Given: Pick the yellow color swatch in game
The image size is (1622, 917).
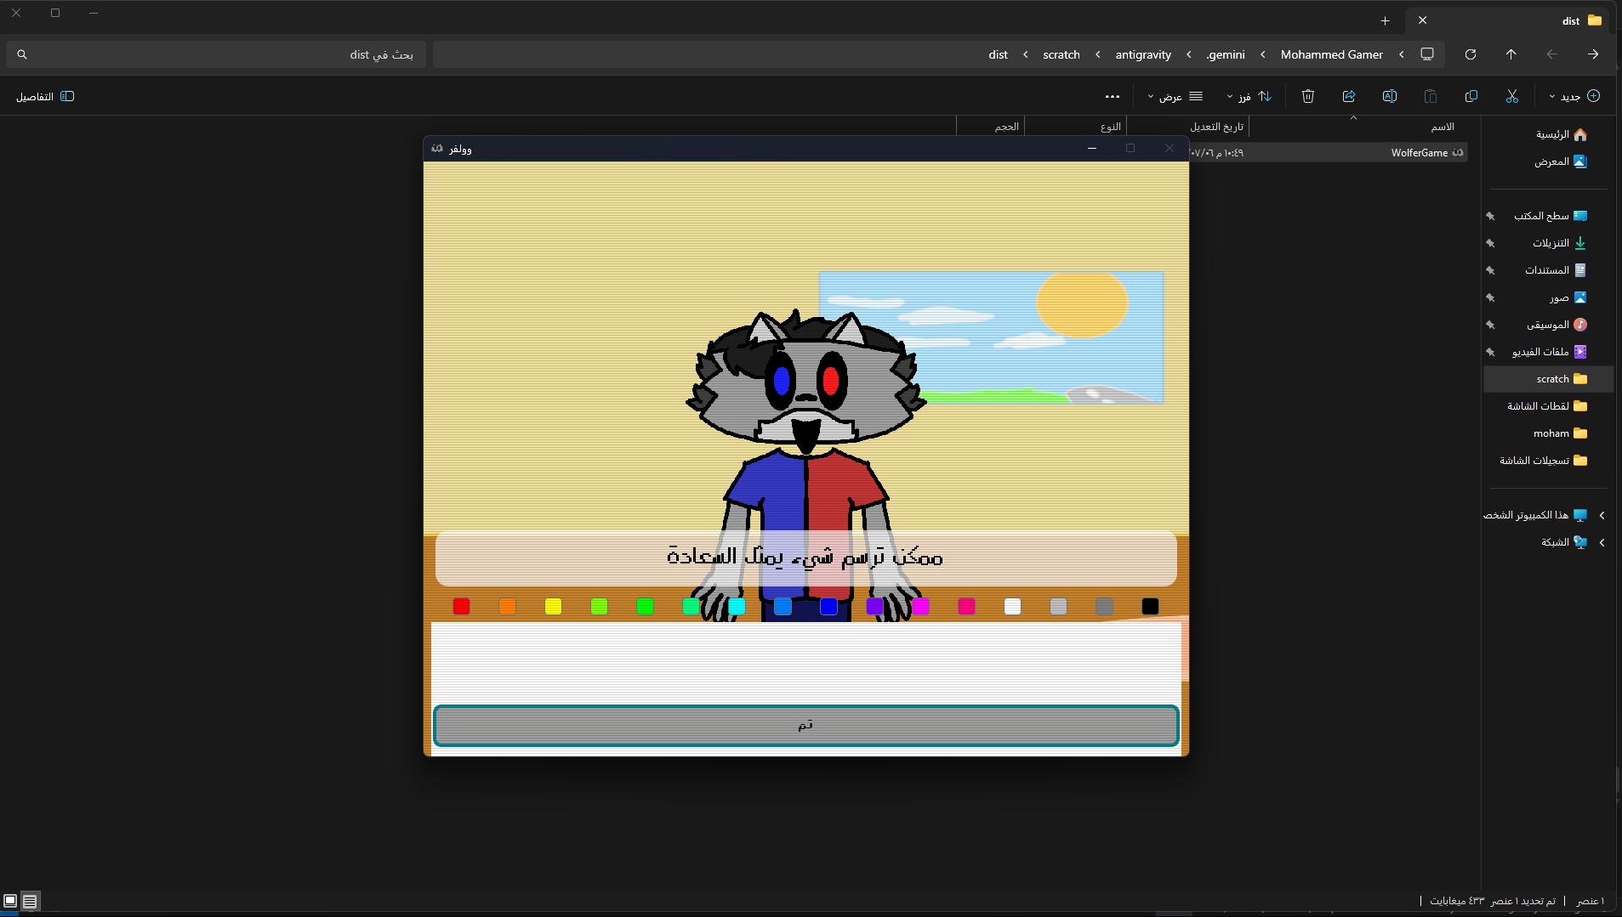Looking at the screenshot, I should 553,606.
